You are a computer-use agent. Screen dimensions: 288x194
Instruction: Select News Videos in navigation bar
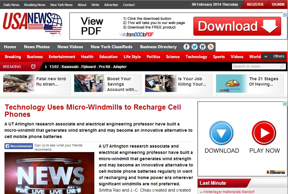[70, 47]
